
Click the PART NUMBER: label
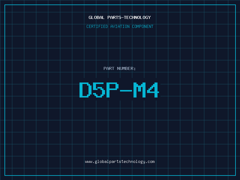[x=120, y=68]
